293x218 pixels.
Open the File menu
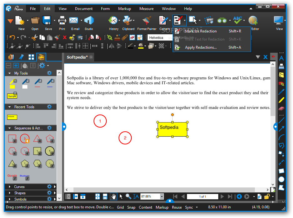33,8
